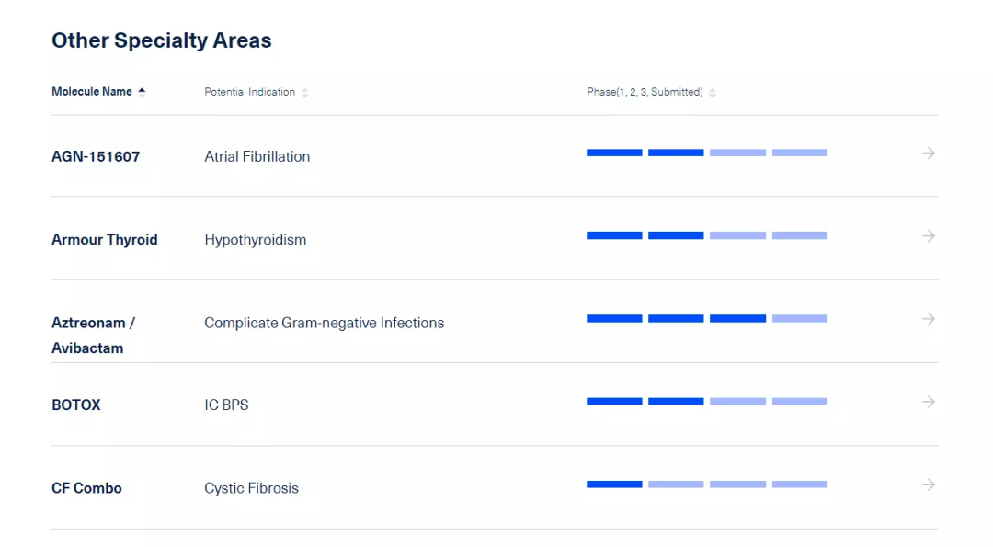
Task: Open details arrow for Armour Thyroid
Action: (928, 236)
